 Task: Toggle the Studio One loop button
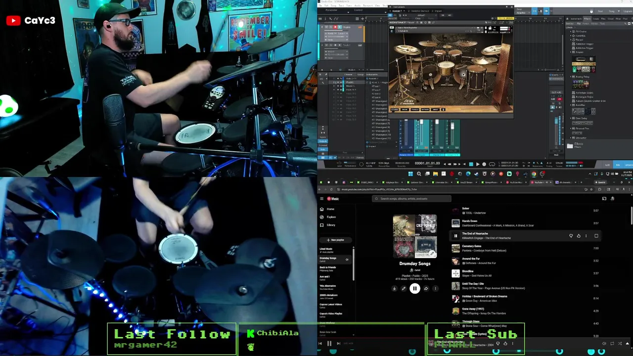[492, 164]
